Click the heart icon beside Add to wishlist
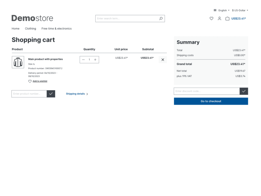 30,81
